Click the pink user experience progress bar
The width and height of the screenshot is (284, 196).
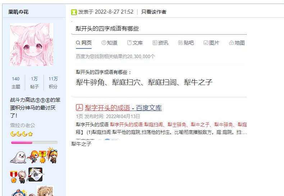[35, 143]
